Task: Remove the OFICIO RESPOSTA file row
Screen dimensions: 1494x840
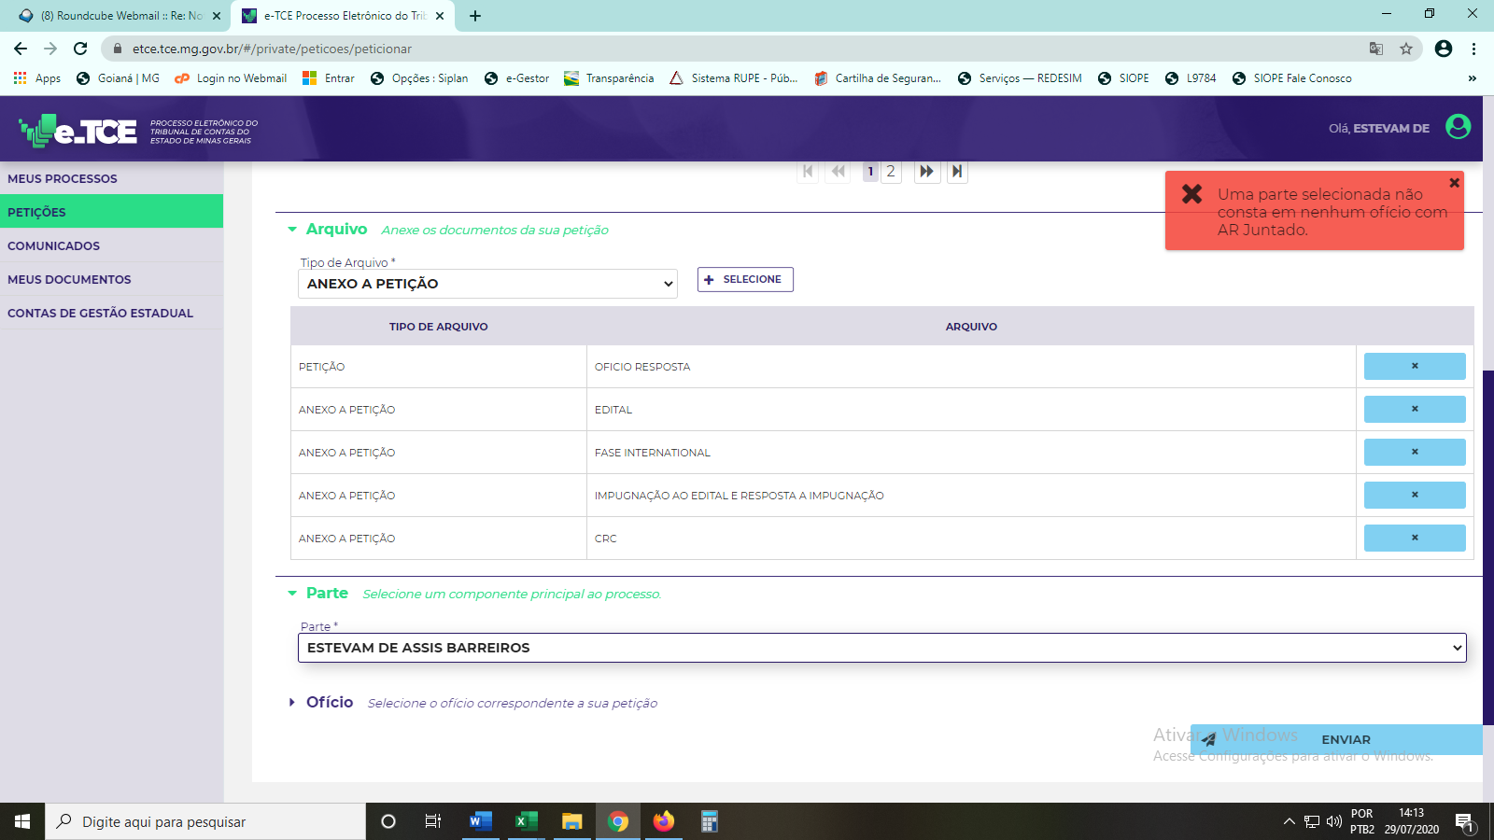Action: [x=1414, y=367]
